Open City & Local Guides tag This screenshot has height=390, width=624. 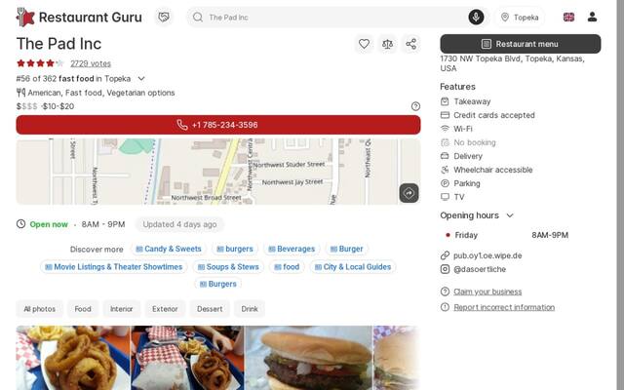coord(353,267)
